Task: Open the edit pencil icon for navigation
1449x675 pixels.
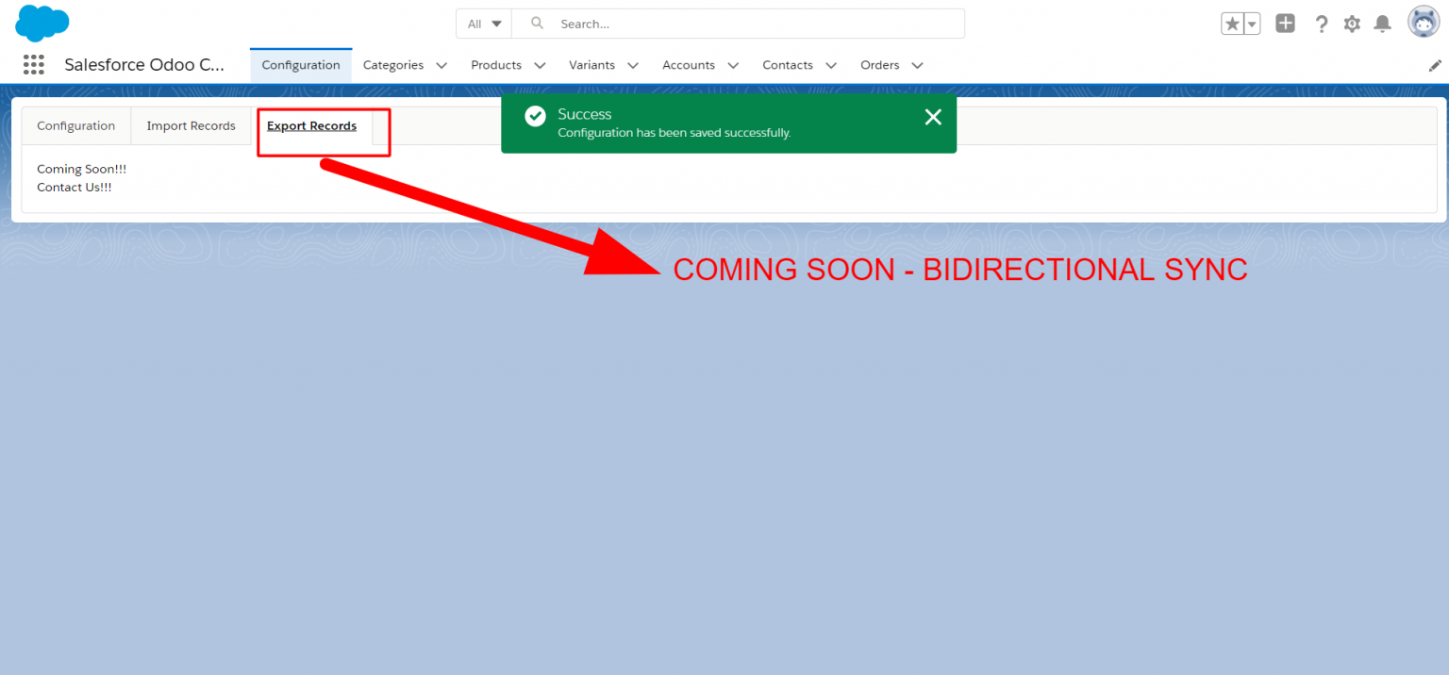Action: click(x=1435, y=65)
